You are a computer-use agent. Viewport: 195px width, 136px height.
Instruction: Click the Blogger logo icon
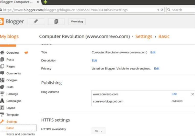(x=2, y=22)
